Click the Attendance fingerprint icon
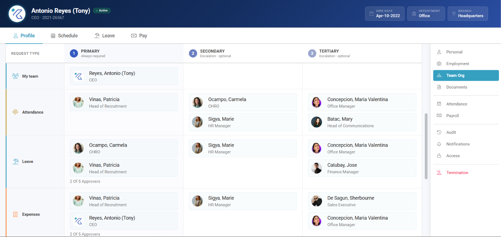Viewport: 501px width, 237px height. (x=15, y=112)
